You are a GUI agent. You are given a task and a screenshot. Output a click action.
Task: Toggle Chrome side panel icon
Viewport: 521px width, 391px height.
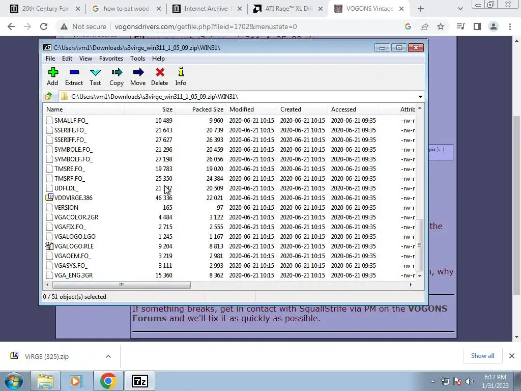point(477,26)
